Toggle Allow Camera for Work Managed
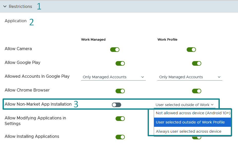This screenshot has height=147, width=238. click(x=115, y=50)
